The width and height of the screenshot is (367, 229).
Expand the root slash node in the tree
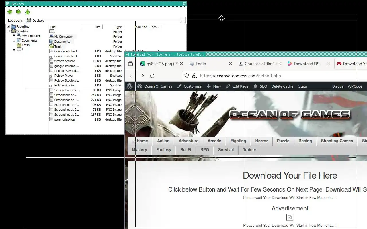click(x=14, y=50)
